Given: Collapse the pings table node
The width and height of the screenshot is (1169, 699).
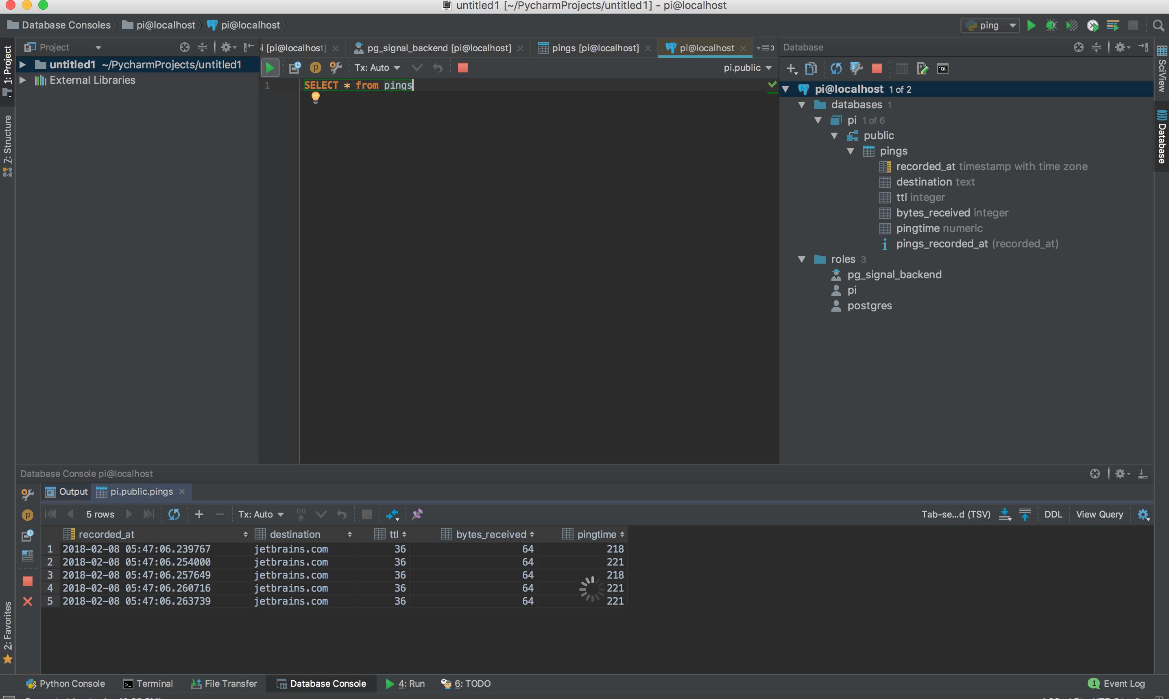Looking at the screenshot, I should (x=850, y=151).
